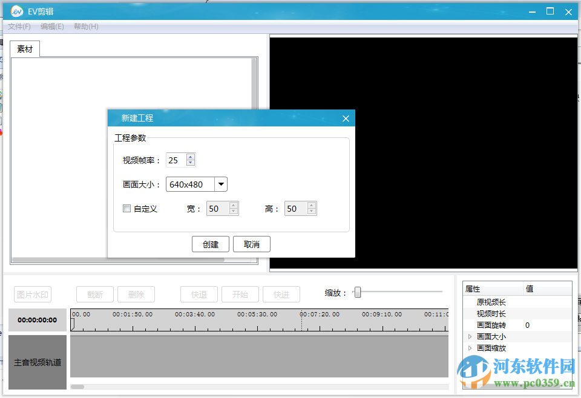Viewport: 581px width, 398px height.
Task: Switch to the 素材 material tab
Action: (24, 48)
